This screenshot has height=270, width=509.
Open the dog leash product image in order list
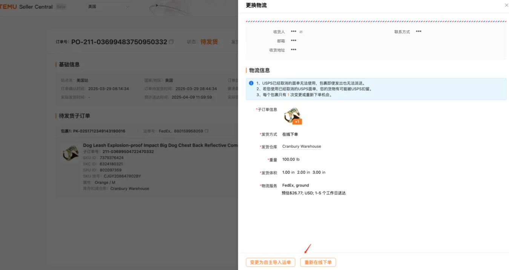(70, 153)
